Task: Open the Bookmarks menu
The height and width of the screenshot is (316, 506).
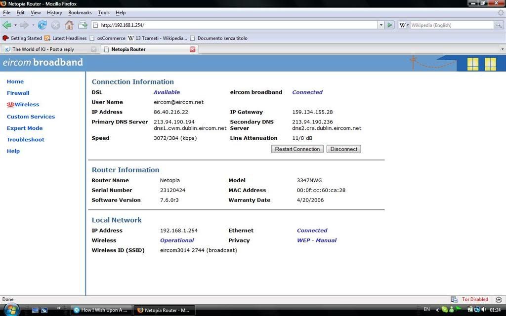Action: (80, 12)
